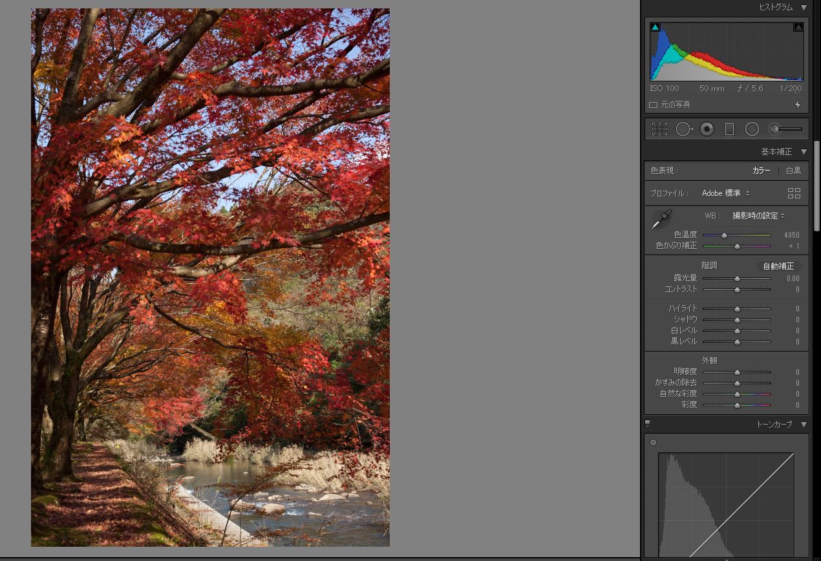Image resolution: width=821 pixels, height=561 pixels.
Task: Collapse the 基本補正 panel
Action: pyautogui.click(x=804, y=152)
